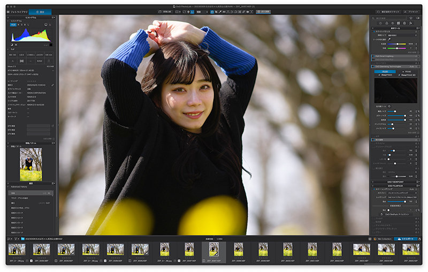The width and height of the screenshot is (428, 272).
Task: Click the Apply preset button
Action: click(411, 12)
